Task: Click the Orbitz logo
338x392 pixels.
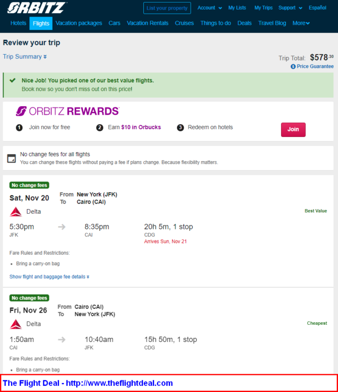Action: pos(37,8)
